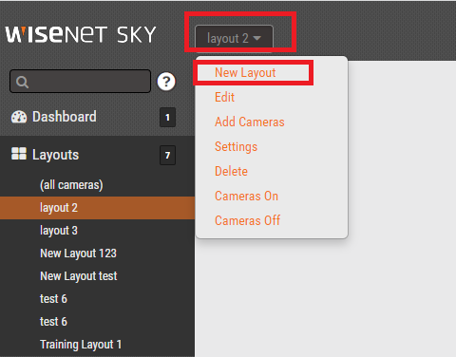Open the layout 2 dropdown button
Image resolution: width=456 pixels, height=357 pixels.
coord(234,38)
